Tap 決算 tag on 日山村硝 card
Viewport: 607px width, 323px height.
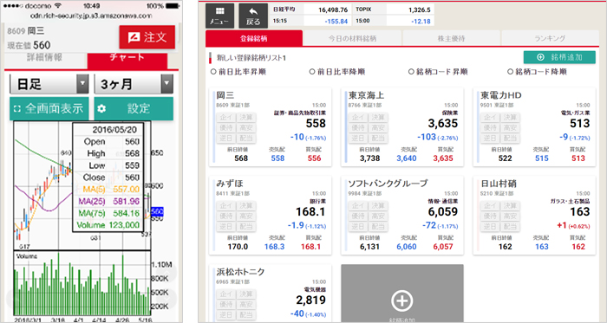click(510, 206)
